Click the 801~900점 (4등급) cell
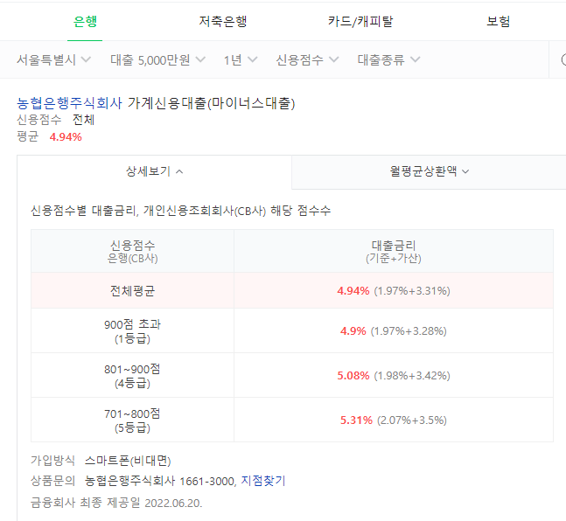The width and height of the screenshot is (566, 521). (x=132, y=376)
